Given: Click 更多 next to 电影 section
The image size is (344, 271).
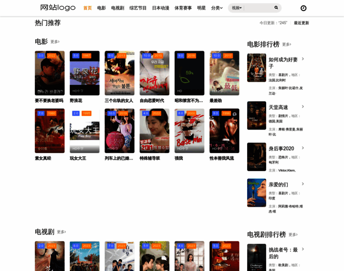Looking at the screenshot, I should point(55,42).
